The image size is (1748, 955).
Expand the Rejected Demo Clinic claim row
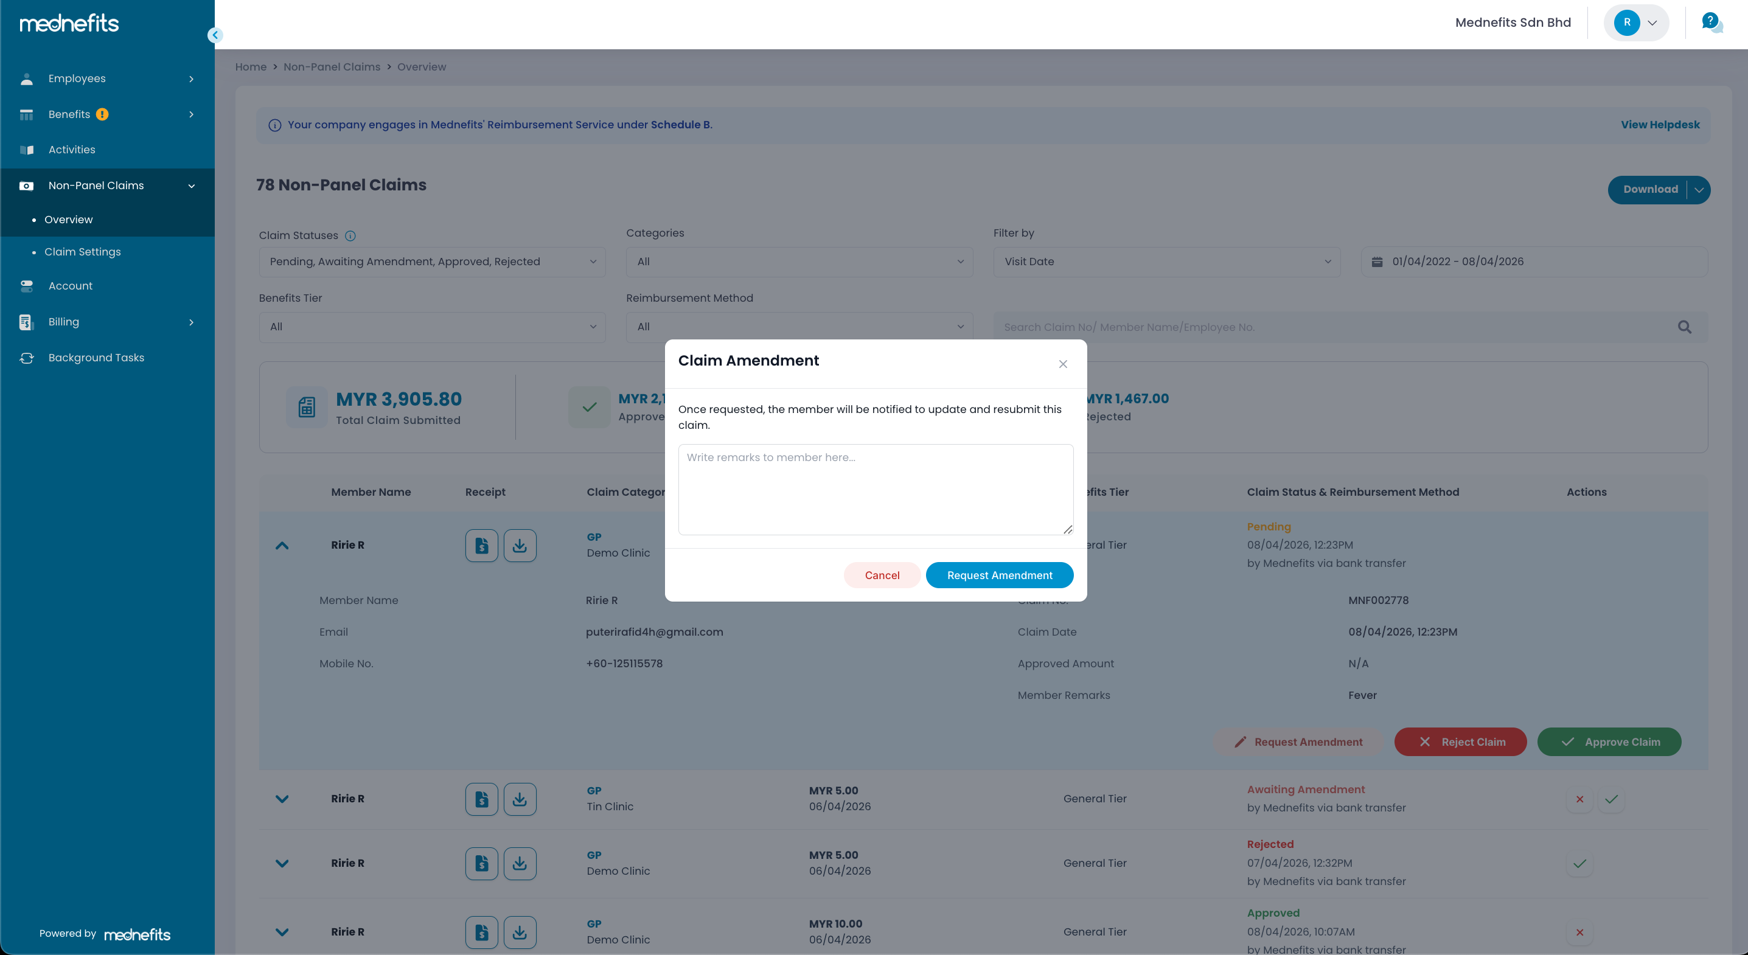[x=282, y=863]
